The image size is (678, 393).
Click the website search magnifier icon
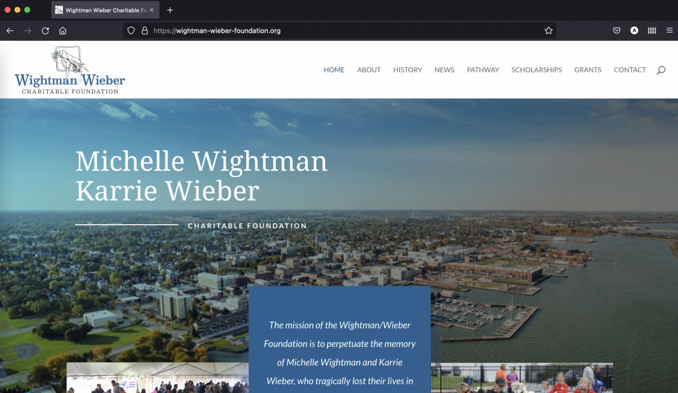[x=661, y=70]
